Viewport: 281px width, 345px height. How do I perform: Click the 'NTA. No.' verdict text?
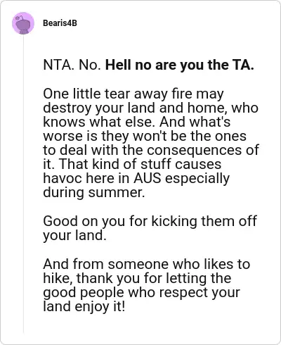[72, 65]
